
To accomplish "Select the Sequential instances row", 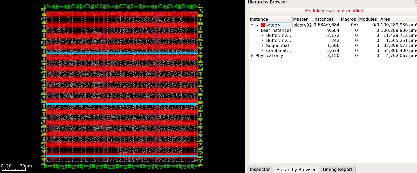I will point(278,45).
